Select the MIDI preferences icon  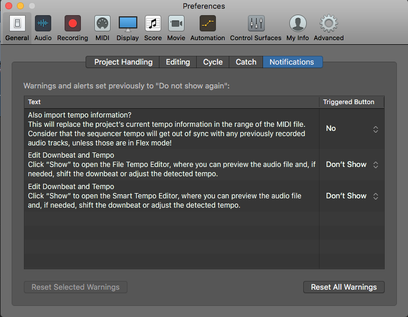102,28
